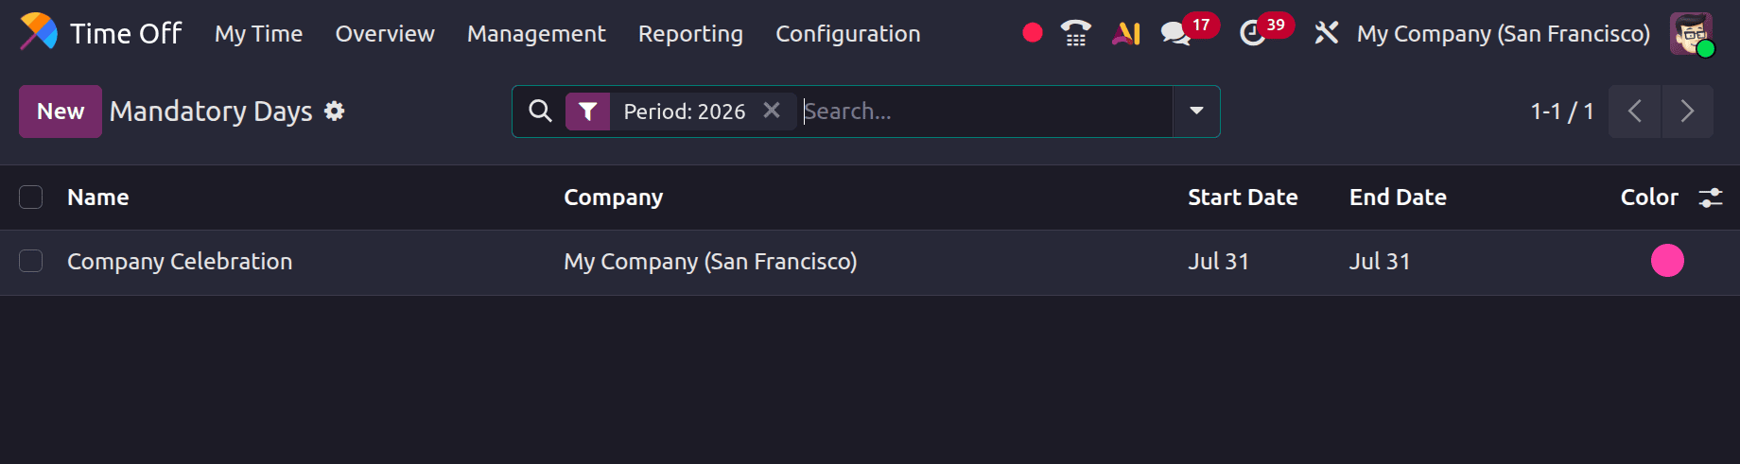Click the red recording indicator icon
The image size is (1740, 464).
[x=1033, y=33]
